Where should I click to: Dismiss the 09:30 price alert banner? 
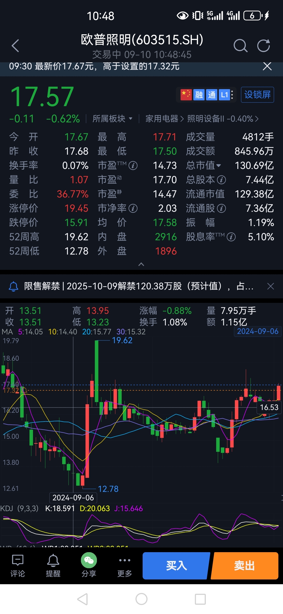(x=267, y=66)
